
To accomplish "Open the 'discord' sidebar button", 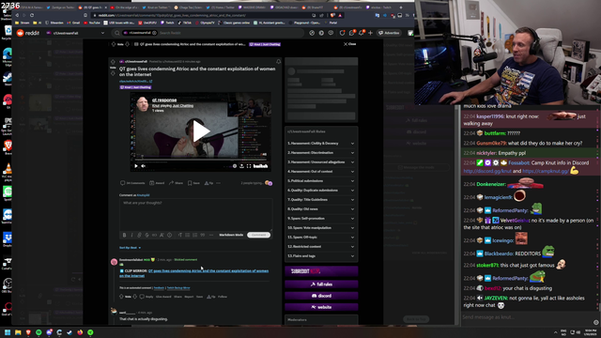I will coord(321,296).
